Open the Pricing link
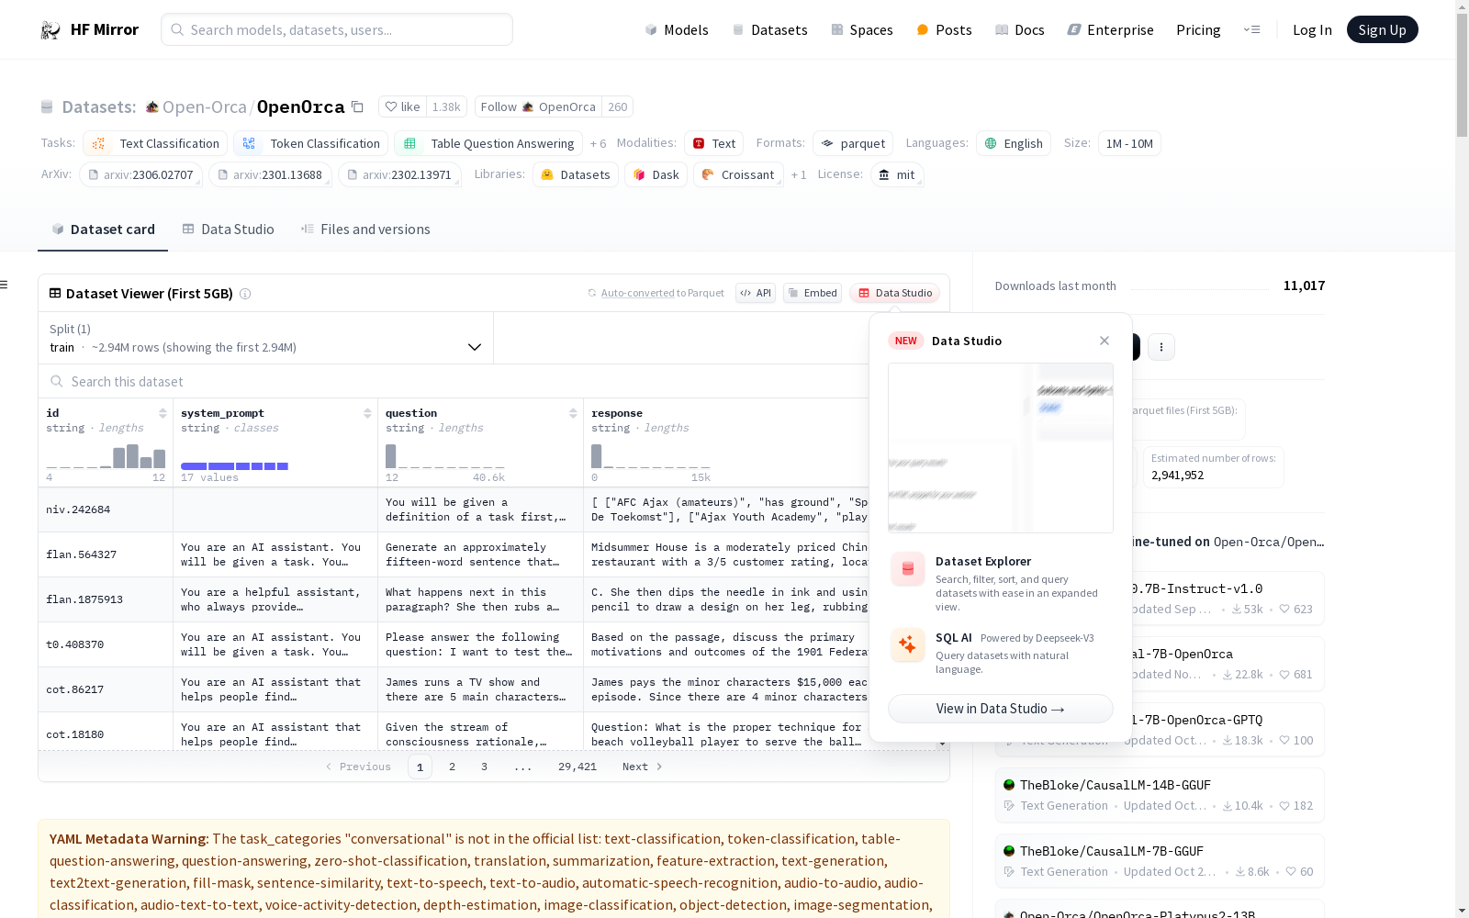Screen dimensions: 1469x918 coord(1198,30)
